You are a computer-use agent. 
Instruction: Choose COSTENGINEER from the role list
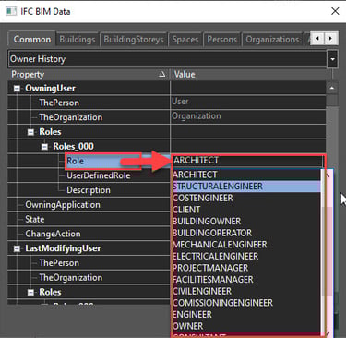[x=246, y=198]
